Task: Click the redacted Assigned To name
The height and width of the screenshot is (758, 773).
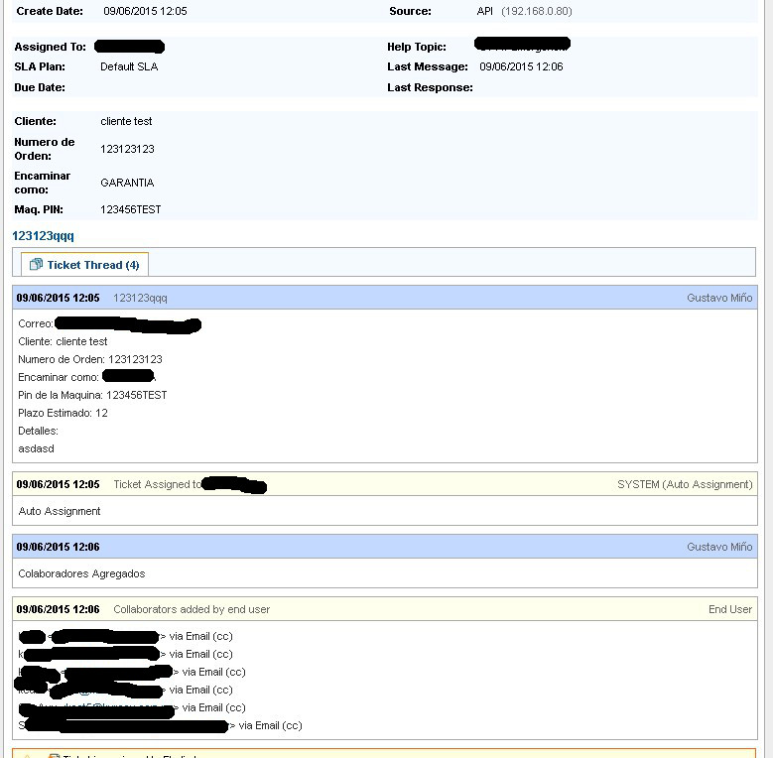Action: (x=129, y=47)
